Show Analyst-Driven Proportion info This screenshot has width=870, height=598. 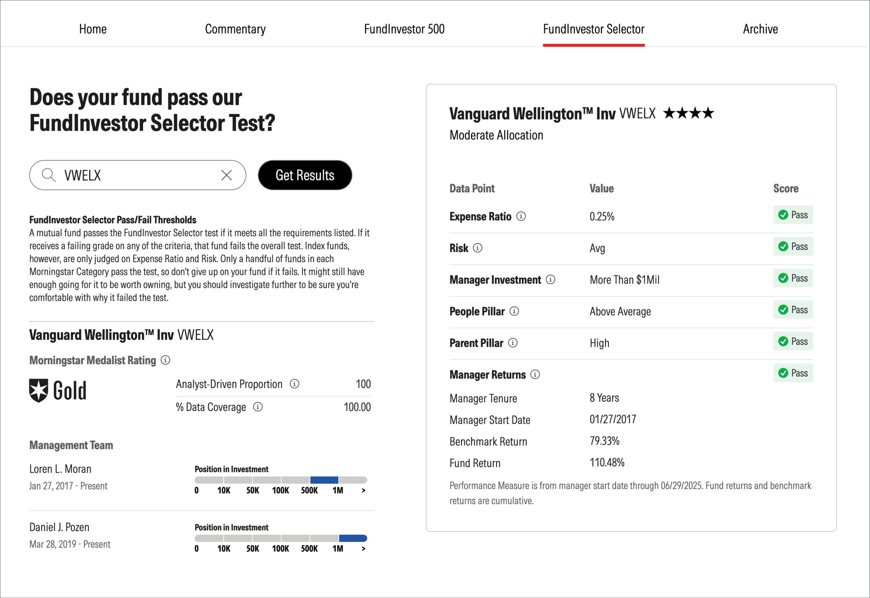(x=294, y=384)
